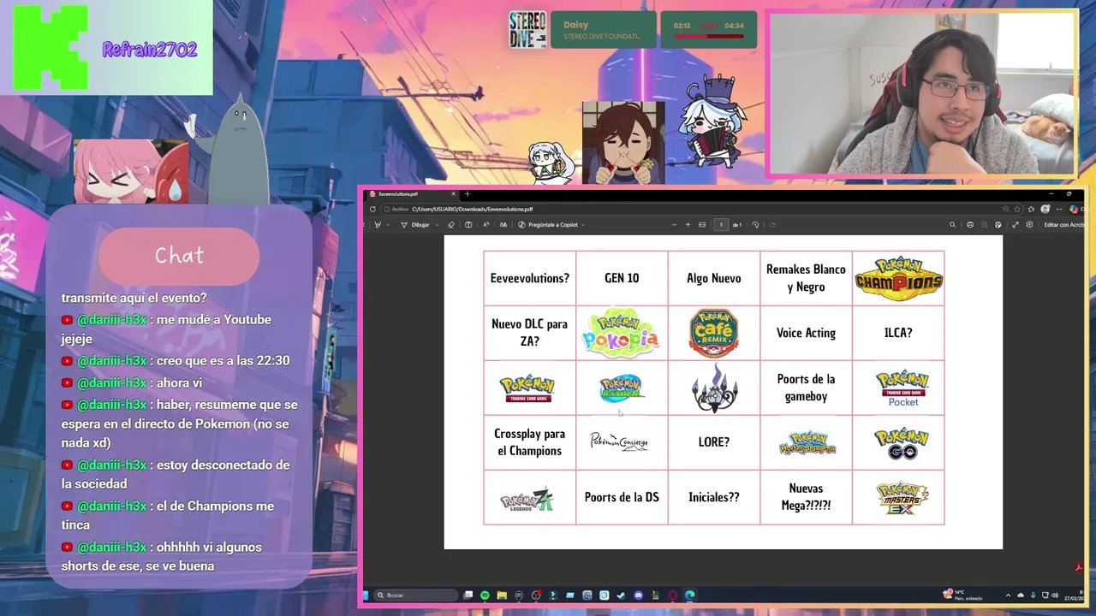Click Editar con Acrobat button
Viewport: 1096px width, 616px height.
(1064, 225)
